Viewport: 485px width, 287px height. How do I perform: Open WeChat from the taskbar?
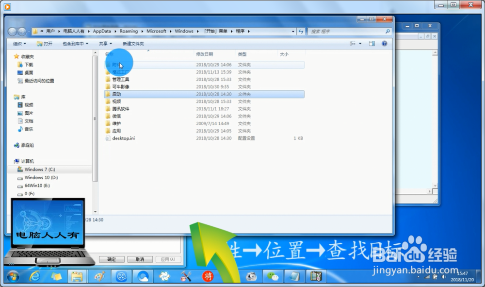(x=273, y=276)
